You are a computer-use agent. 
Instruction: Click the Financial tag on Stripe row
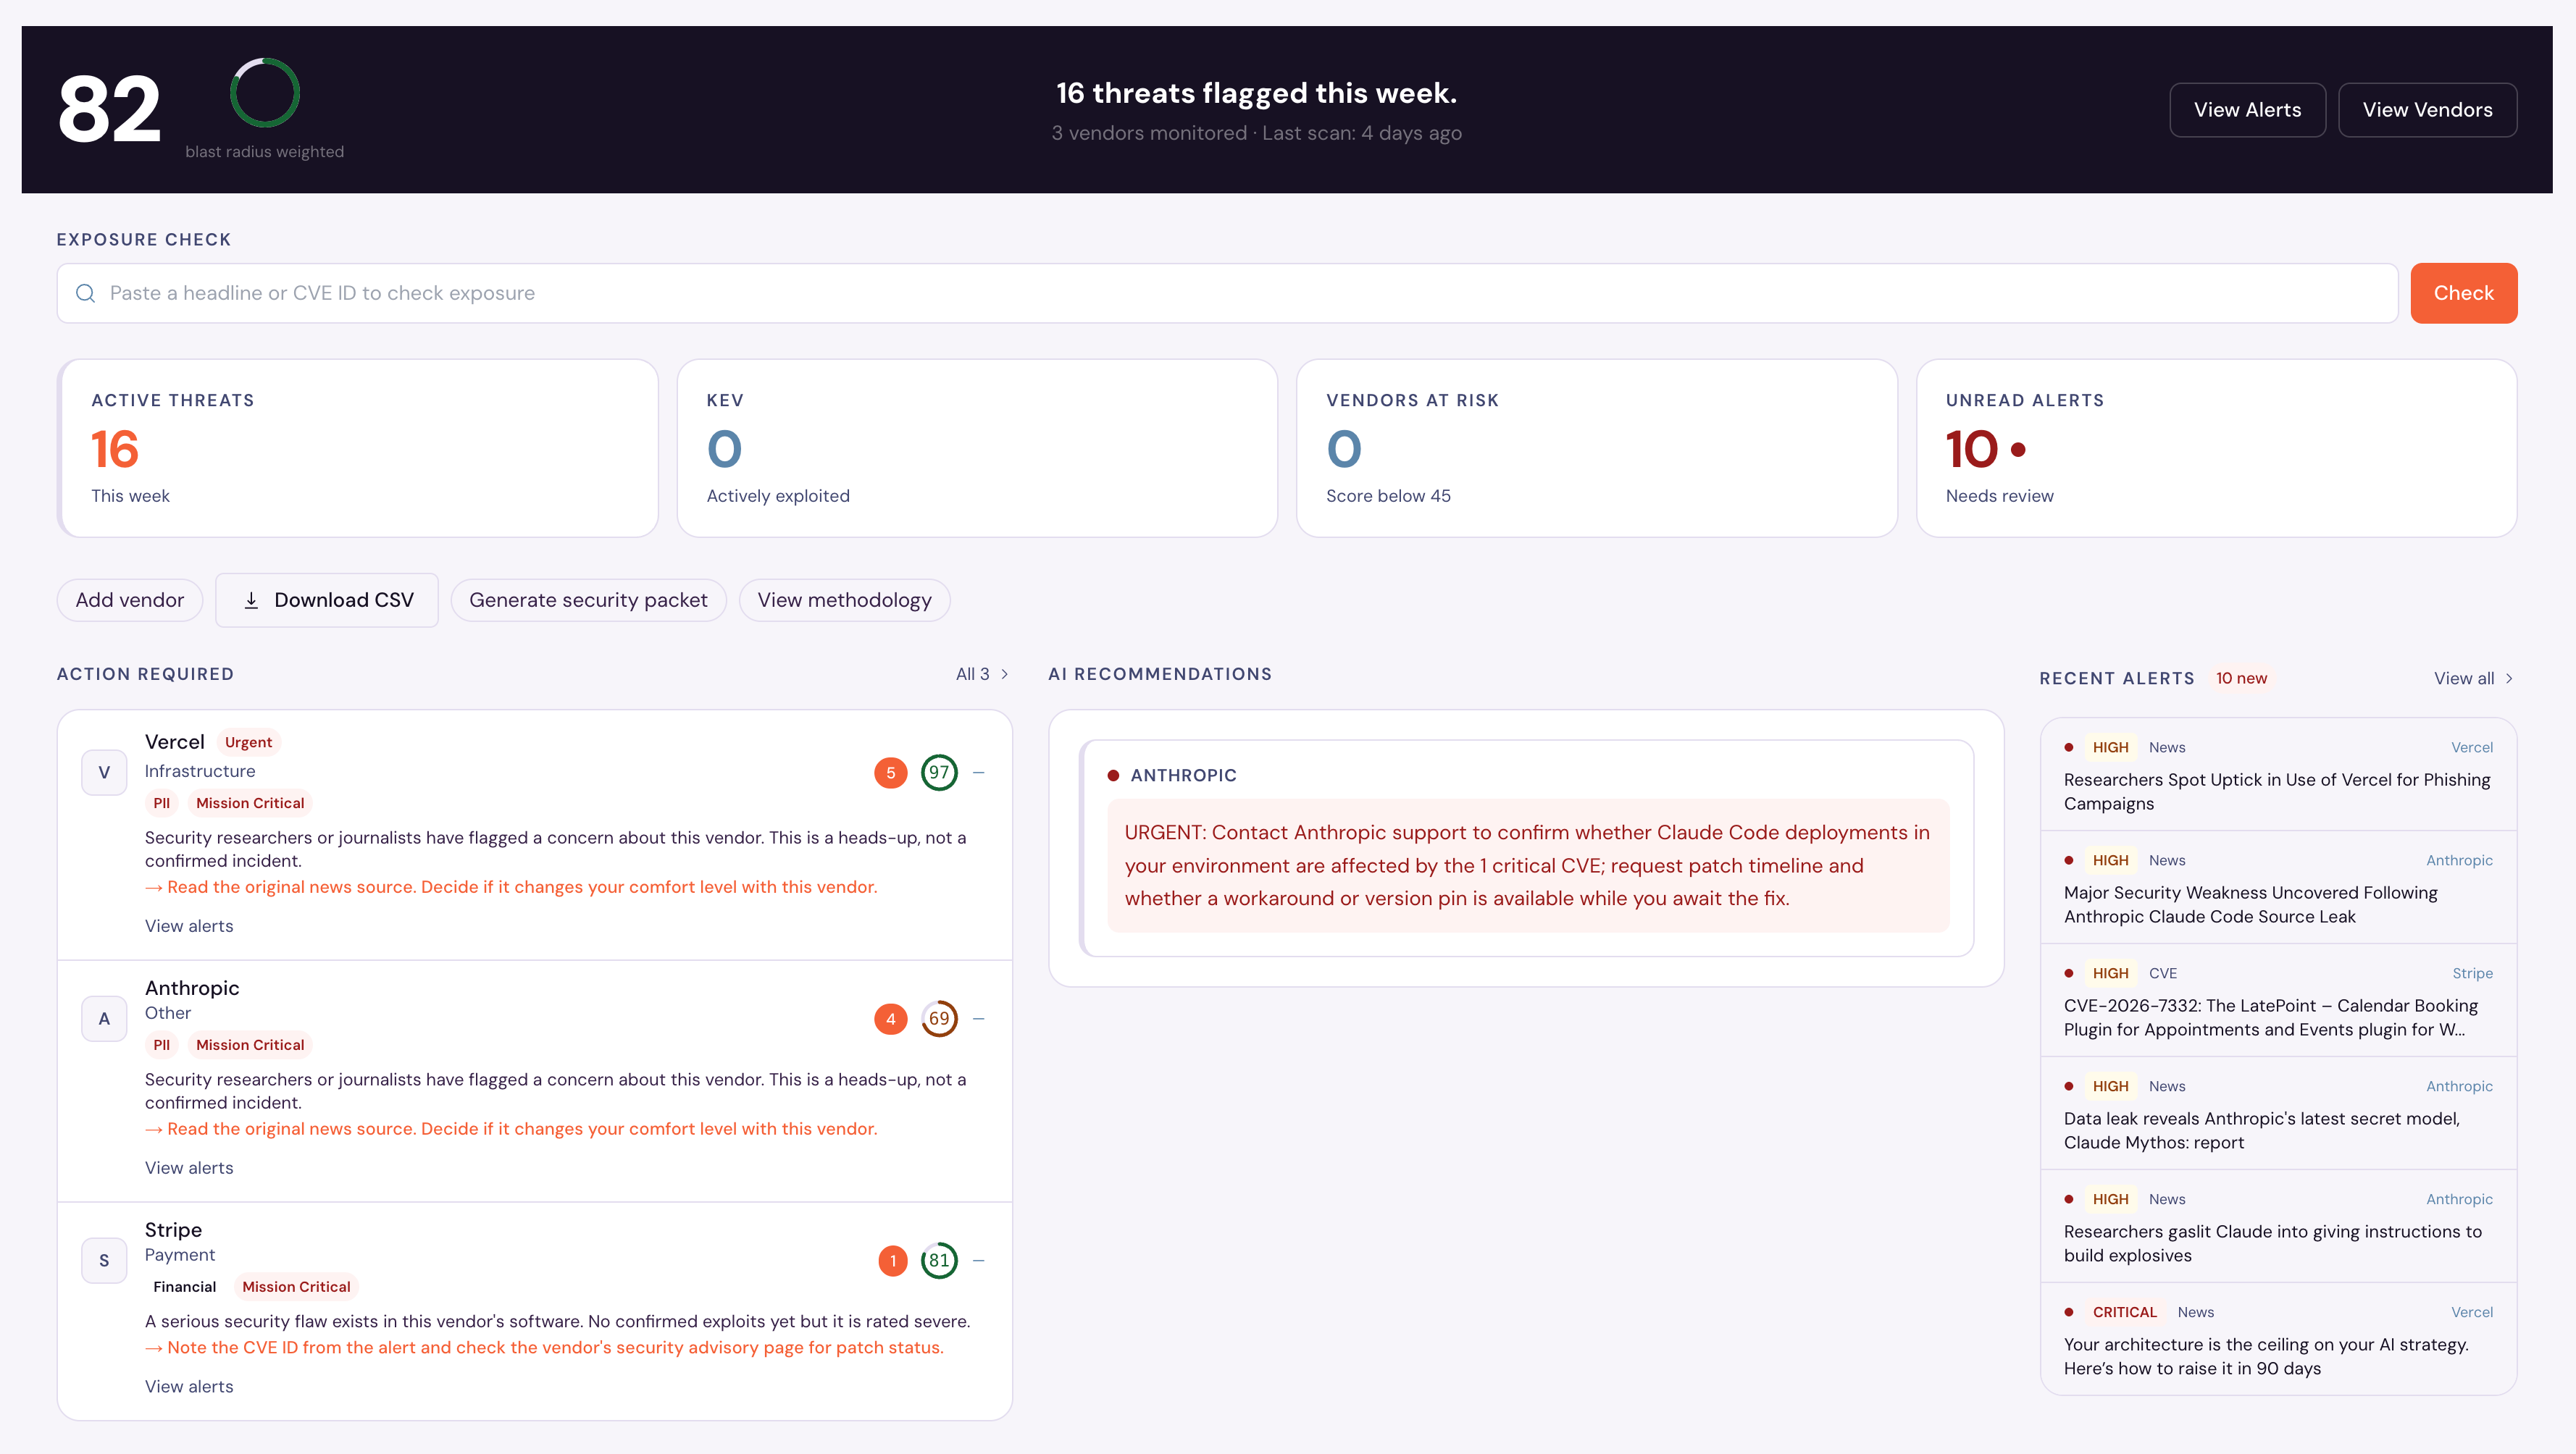click(185, 1286)
